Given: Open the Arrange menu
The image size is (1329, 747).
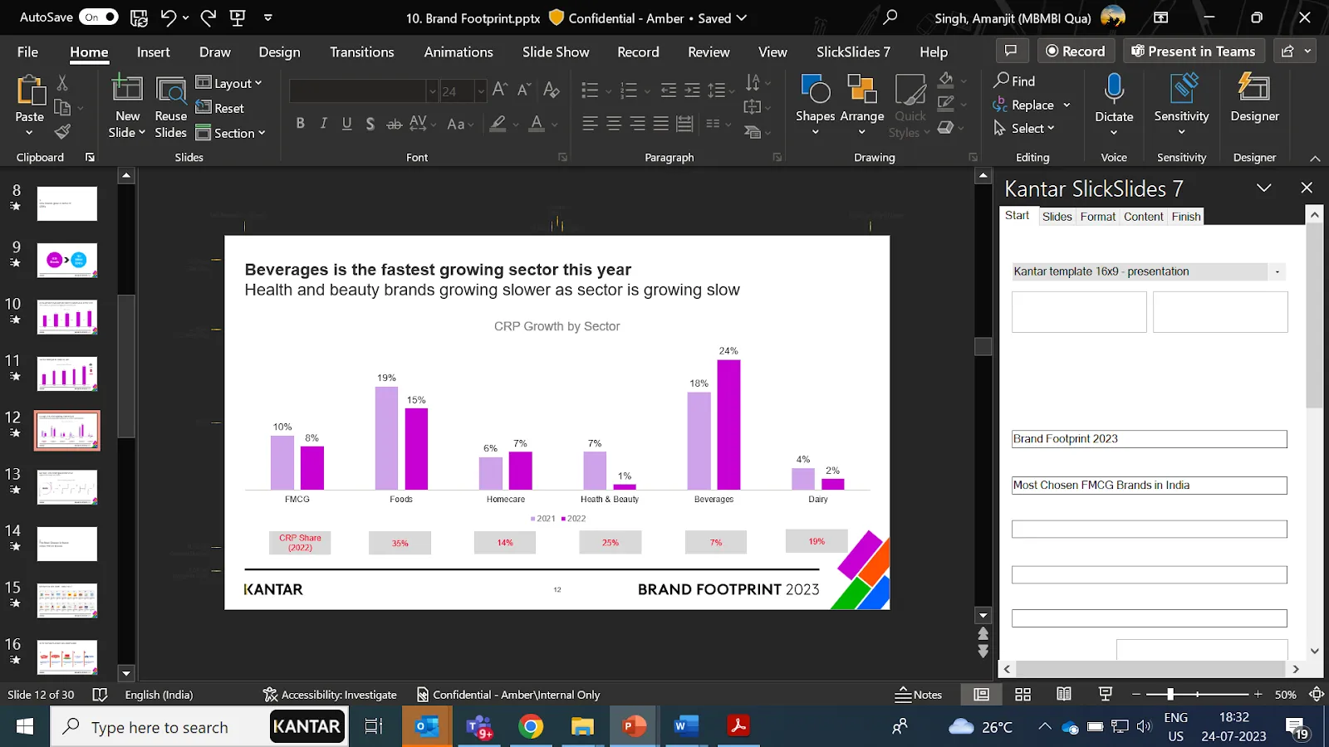Looking at the screenshot, I should pyautogui.click(x=862, y=105).
